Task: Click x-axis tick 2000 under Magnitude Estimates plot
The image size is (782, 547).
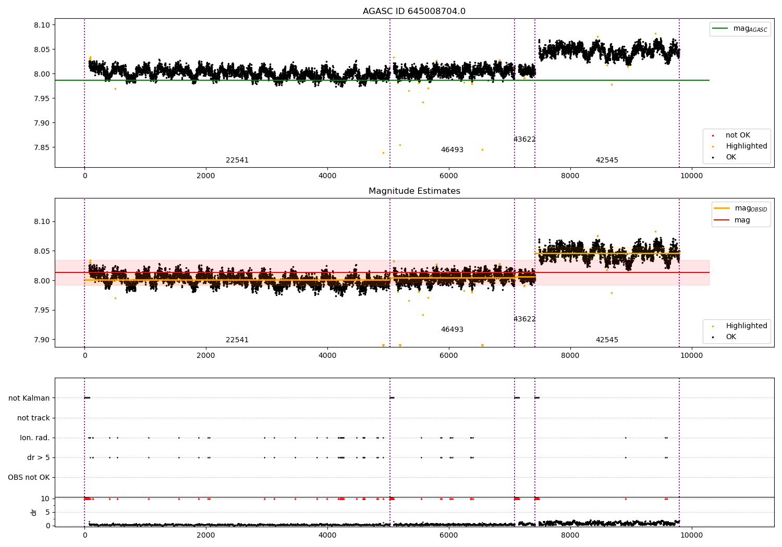Action: coord(206,356)
